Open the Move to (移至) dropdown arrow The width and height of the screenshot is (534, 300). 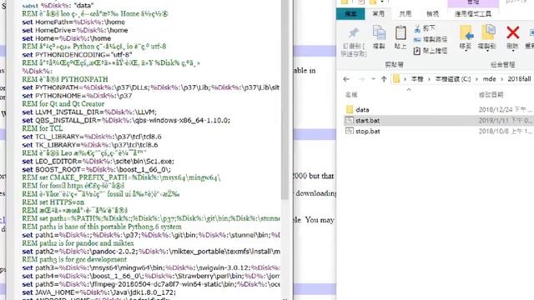[466, 51]
